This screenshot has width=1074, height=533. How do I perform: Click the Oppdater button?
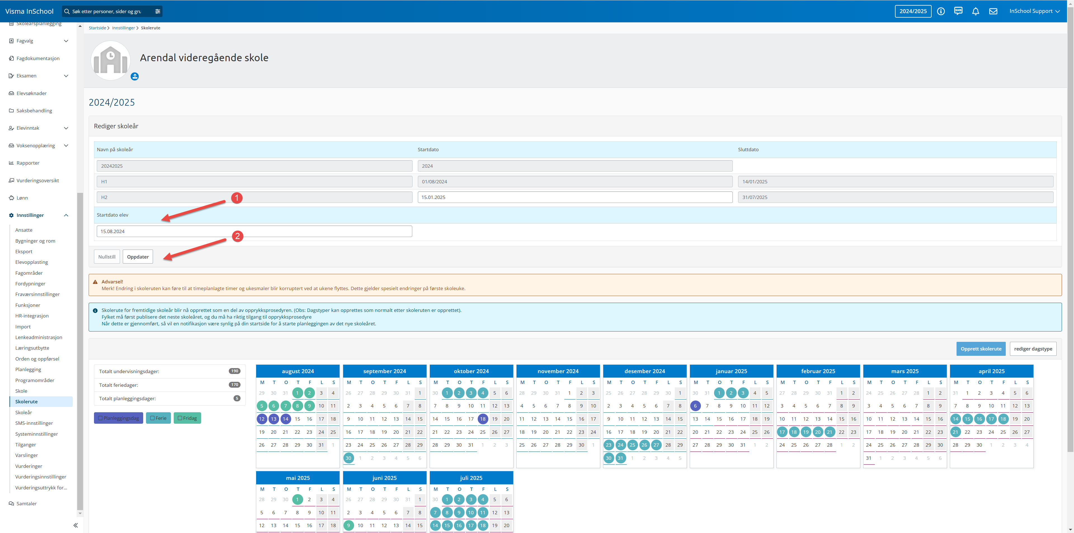tap(138, 257)
